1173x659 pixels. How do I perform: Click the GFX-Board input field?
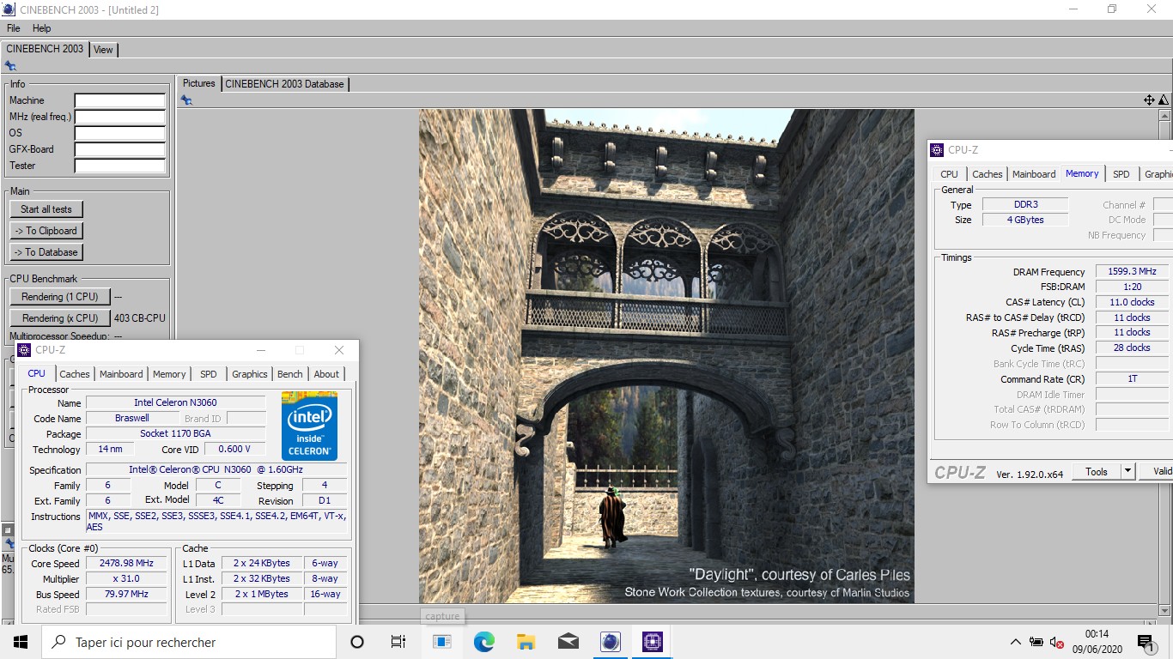tap(119, 149)
